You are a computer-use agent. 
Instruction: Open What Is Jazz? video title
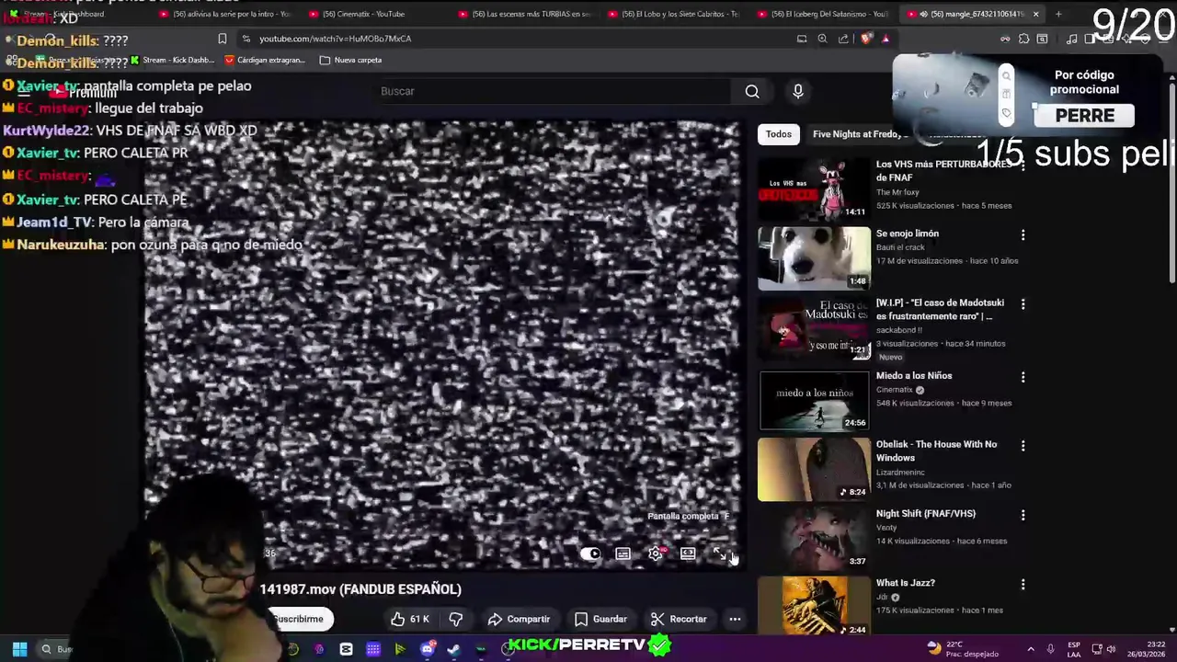[905, 583]
